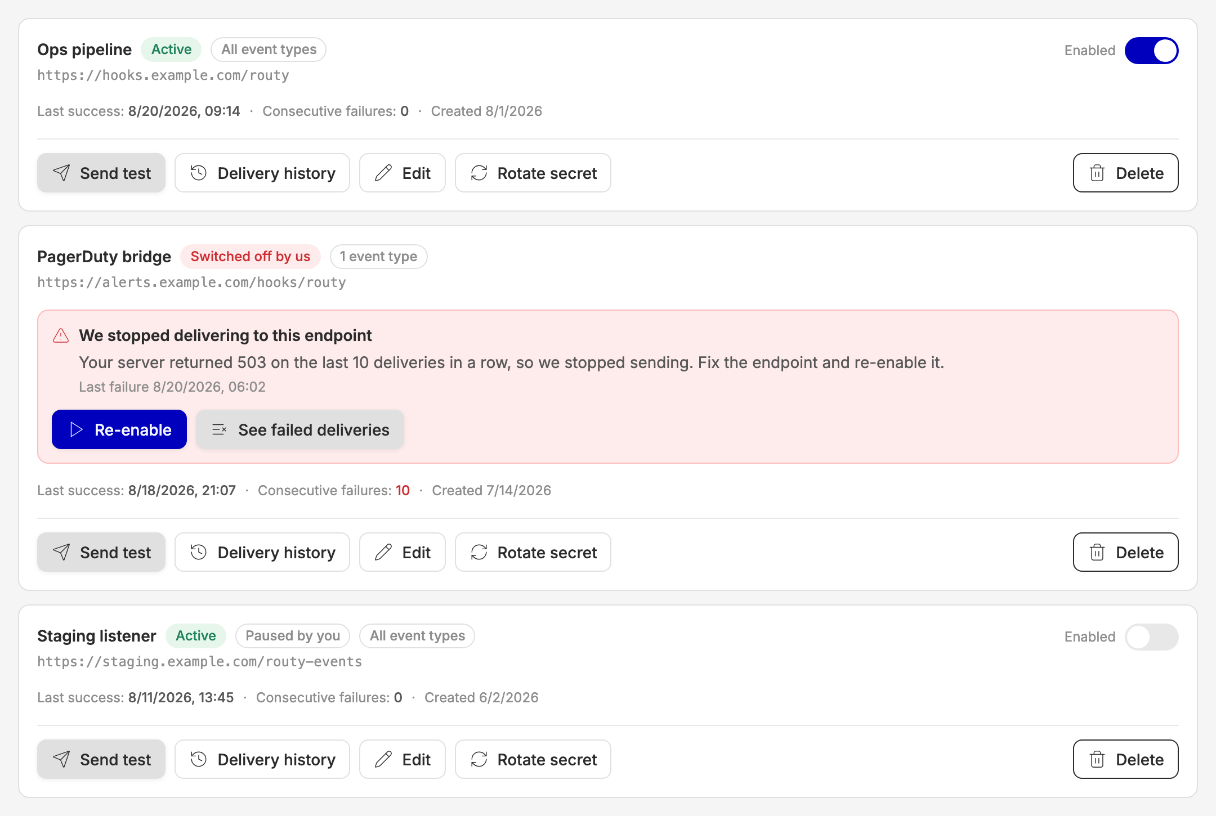
Task: Edit the Ops pipeline endpoint
Action: tap(403, 173)
